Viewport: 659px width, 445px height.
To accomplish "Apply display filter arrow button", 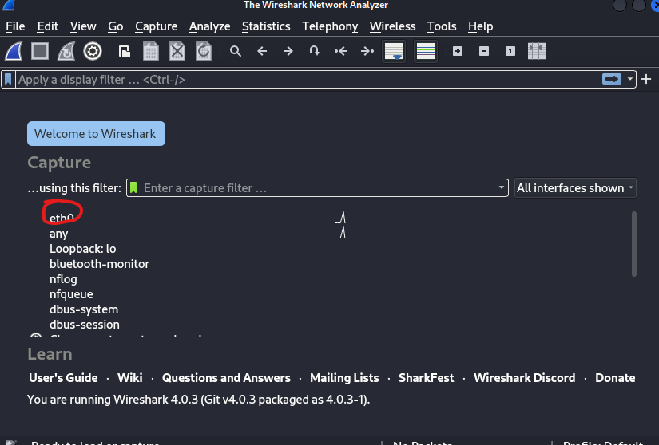I will [612, 79].
